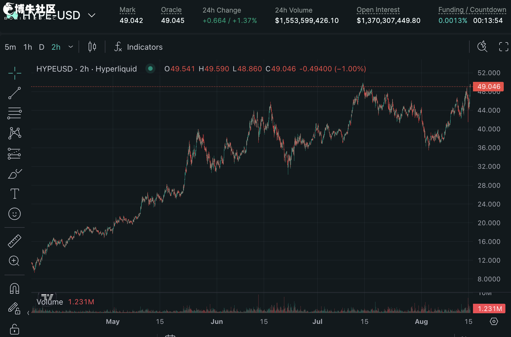This screenshot has height=337, width=511.
Task: Switch to the 1h timeframe
Action: coord(28,47)
